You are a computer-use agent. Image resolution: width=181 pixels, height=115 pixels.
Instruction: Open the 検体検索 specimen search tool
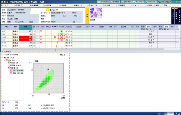[126, 2]
